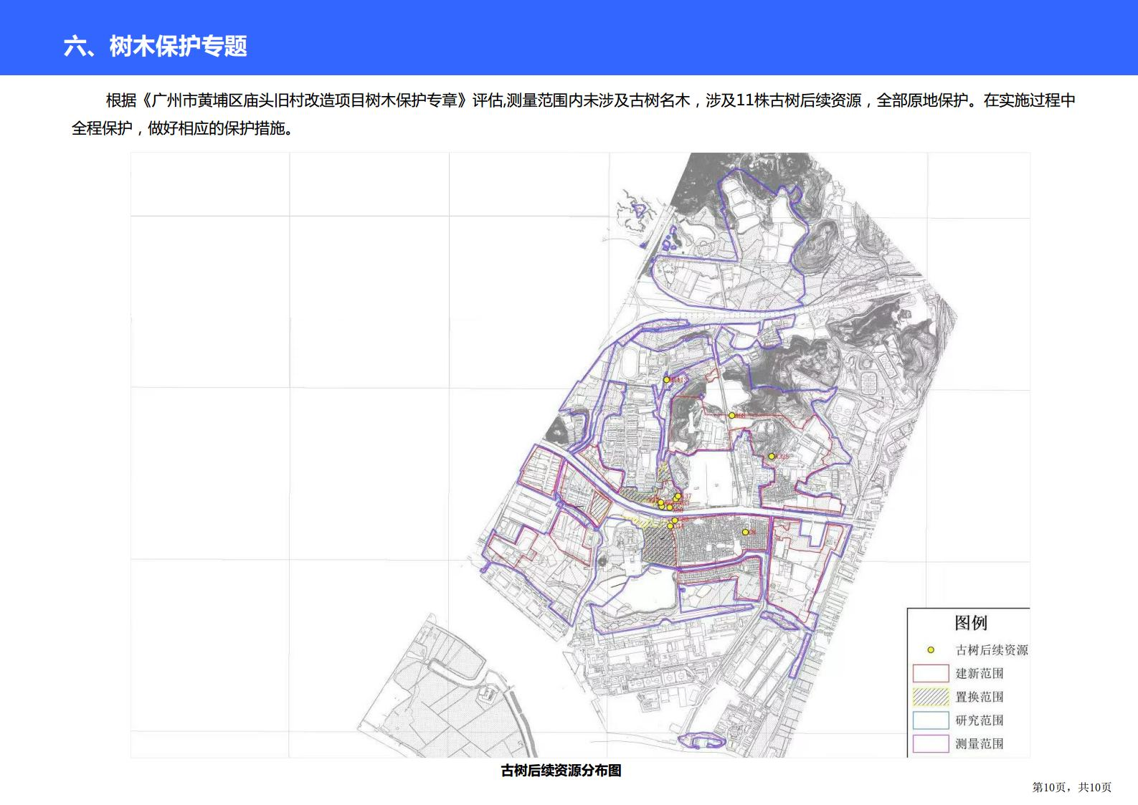Click the 全程保护 text in the second paragraph line
1138x805 pixels.
[x=102, y=128]
